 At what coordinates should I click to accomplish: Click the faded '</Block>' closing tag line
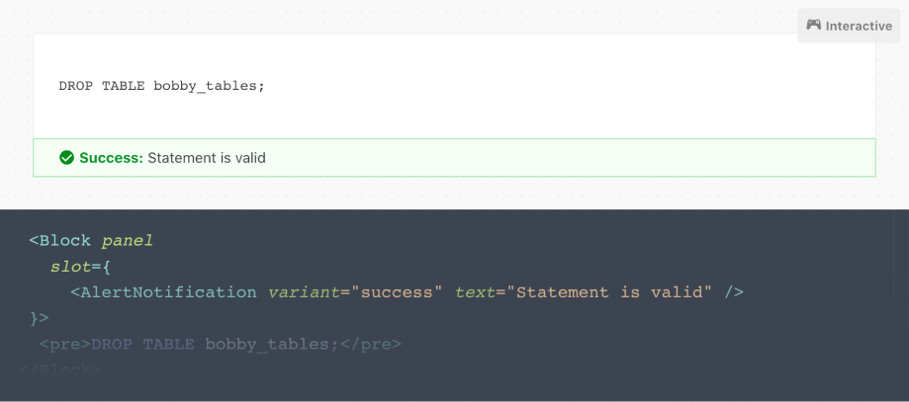(x=60, y=369)
